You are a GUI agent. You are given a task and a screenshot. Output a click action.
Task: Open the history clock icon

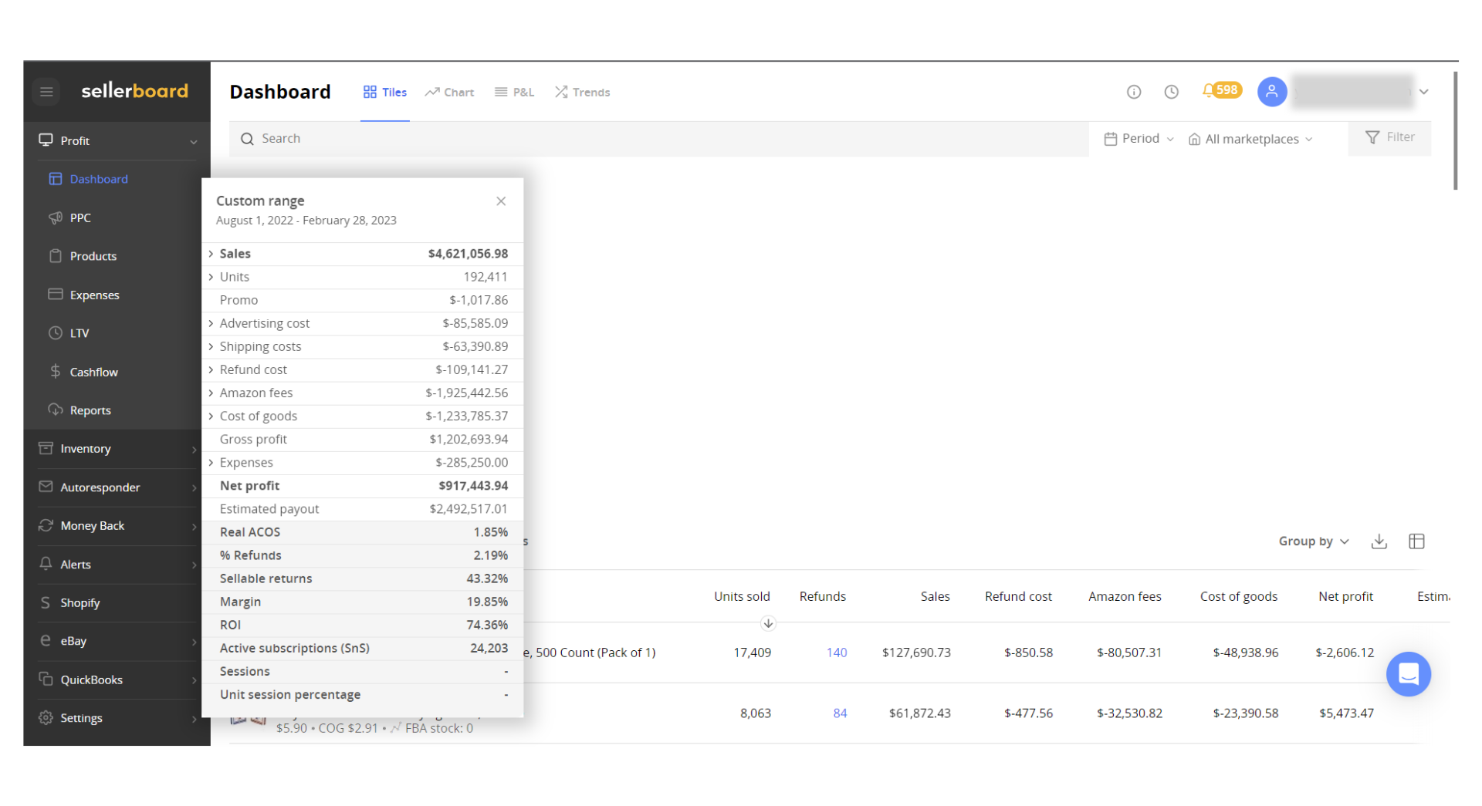[1171, 92]
